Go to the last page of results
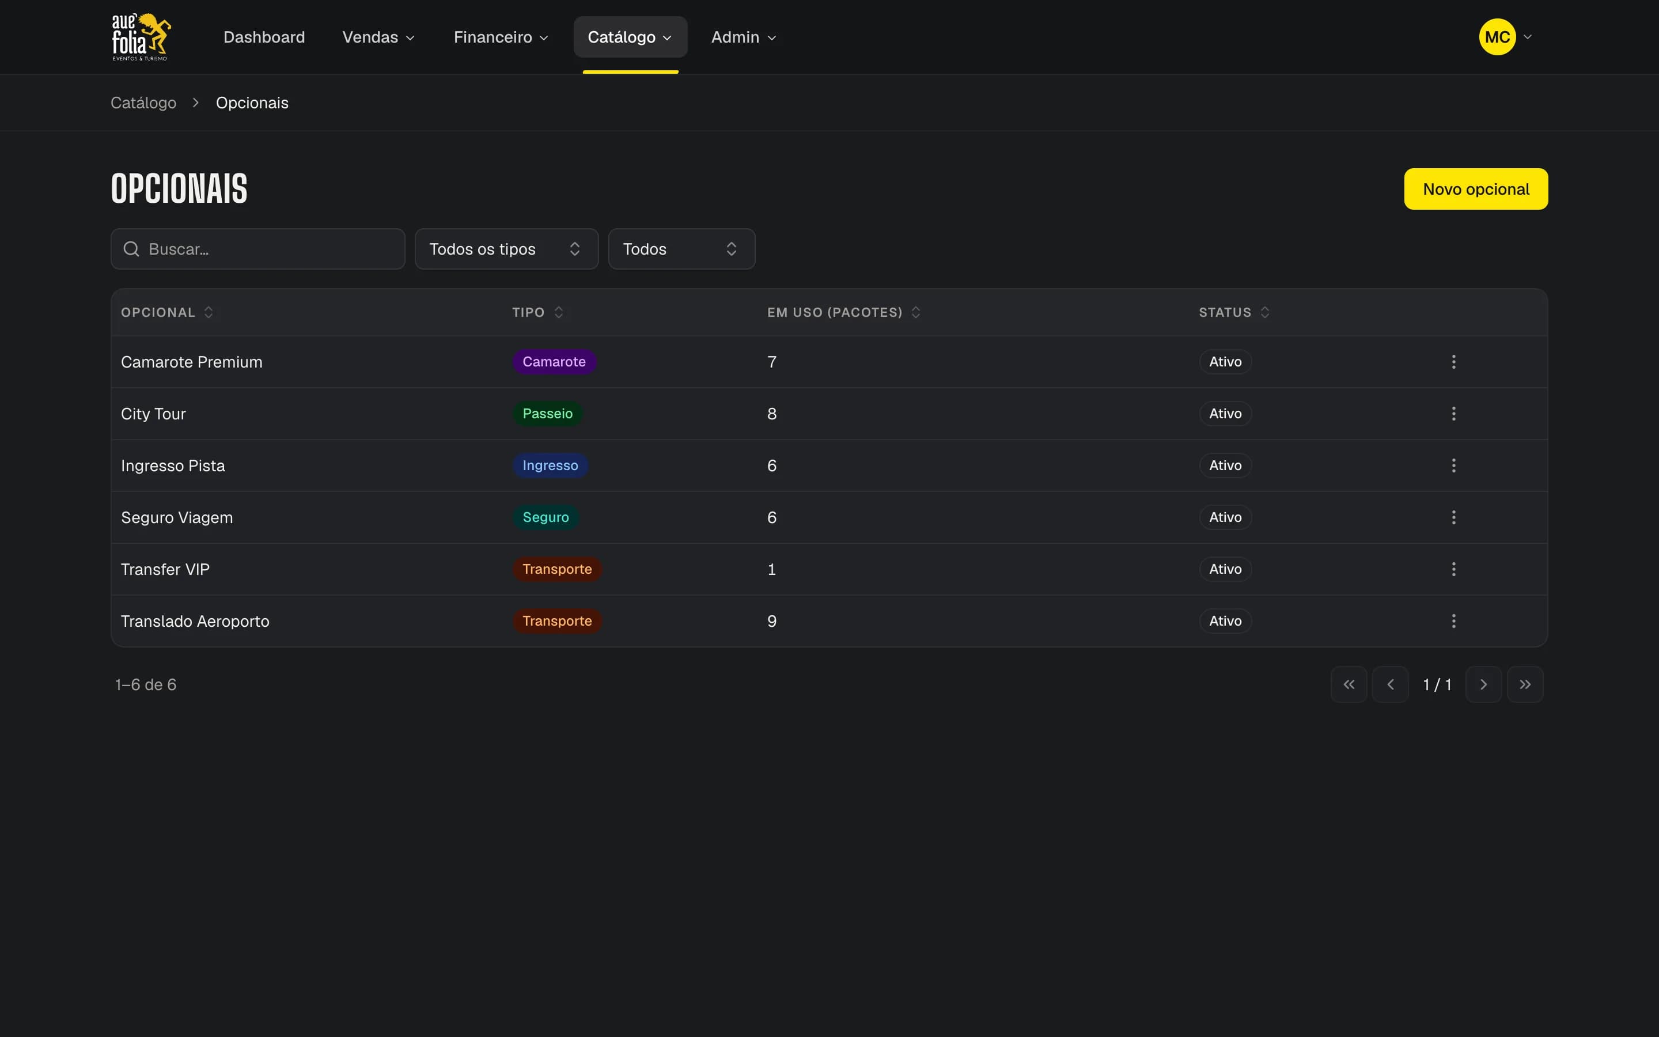 (x=1525, y=684)
